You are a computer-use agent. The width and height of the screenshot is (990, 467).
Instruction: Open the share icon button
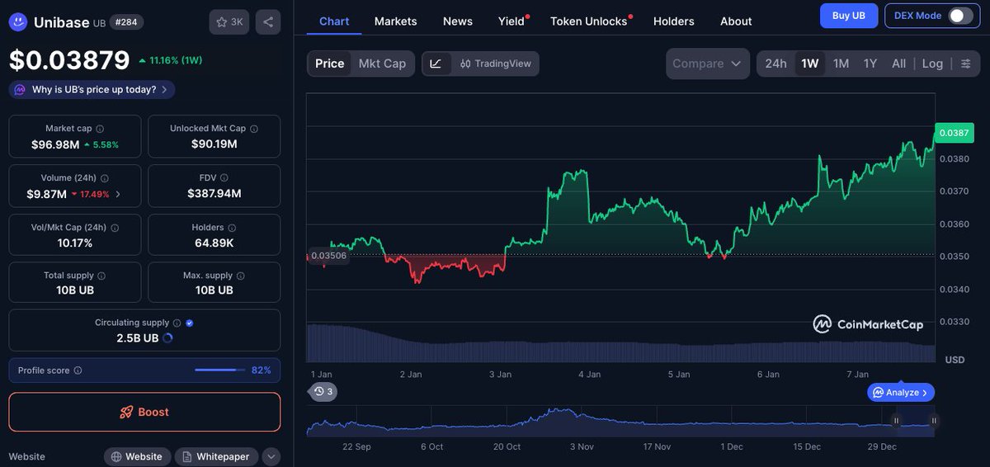268,22
